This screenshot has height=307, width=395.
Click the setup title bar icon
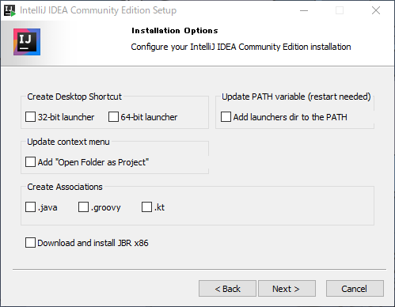coord(10,10)
